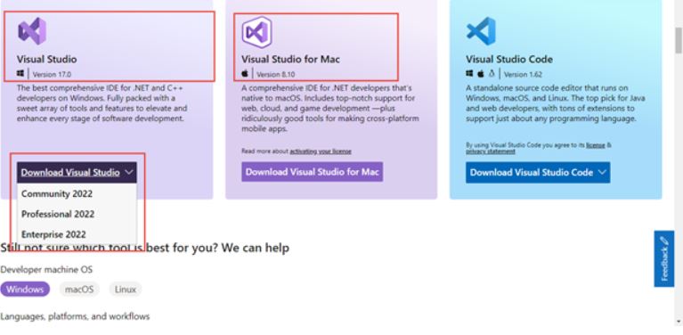Screen dimensions: 683x335
Task: Click the Linux penguin icon under Visual Studio Code
Action: click(x=492, y=74)
